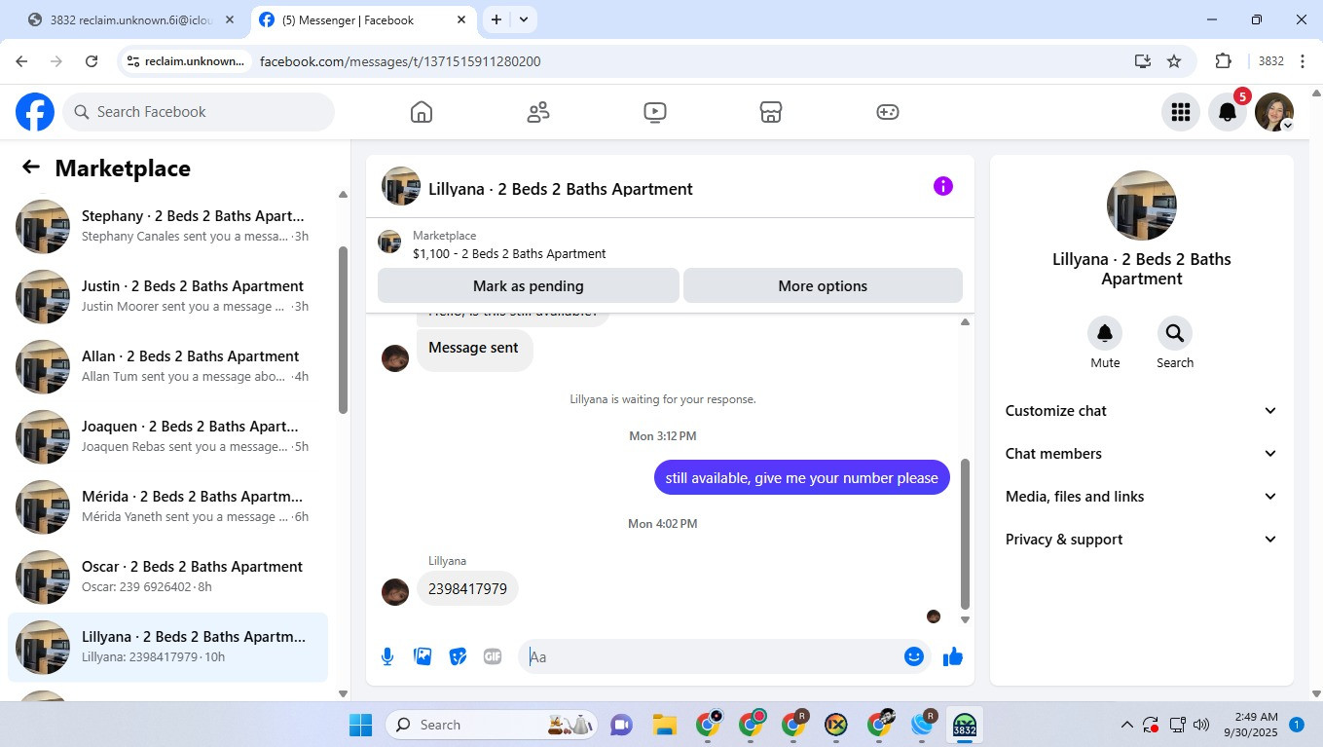
Task: Click the address bar URL
Action: (400, 61)
